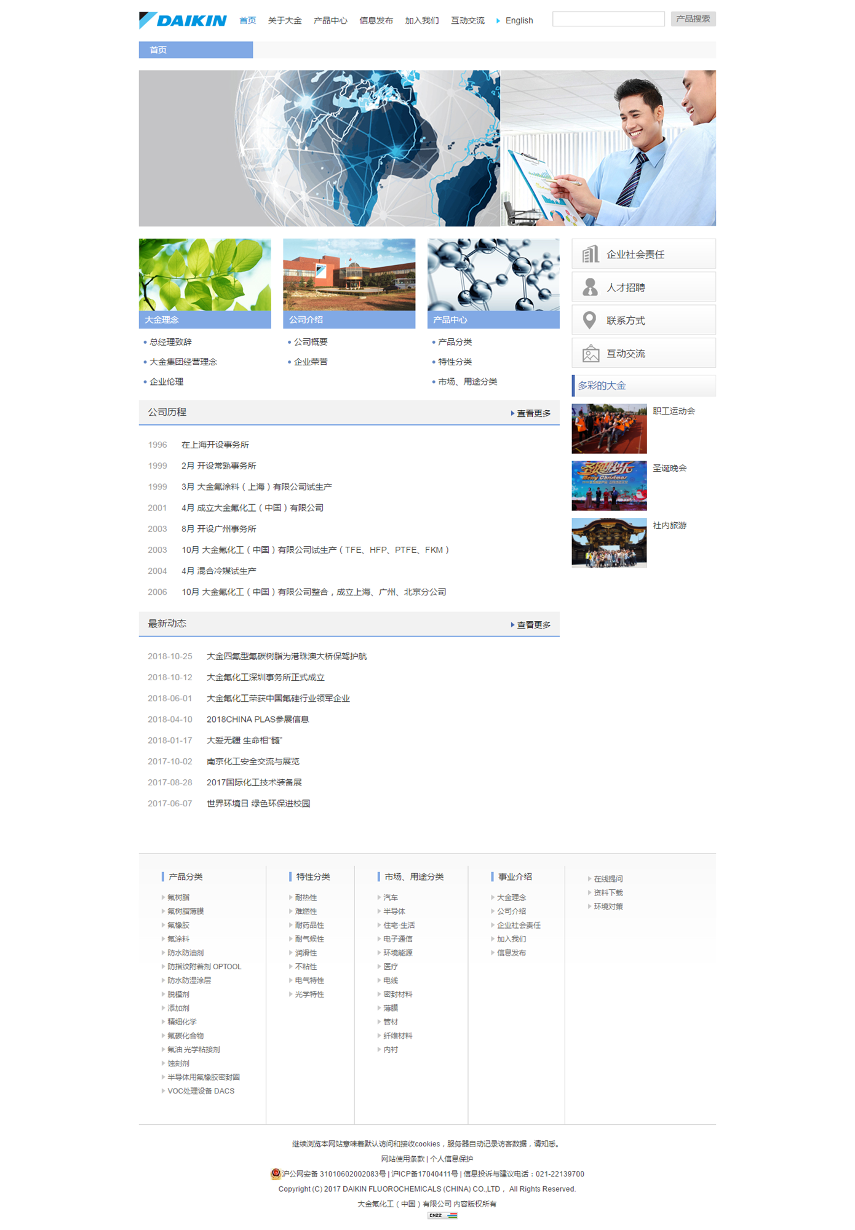The image size is (855, 1230).
Task: Open 防指纹附着剂 OPTOOL footer link
Action: [204, 967]
